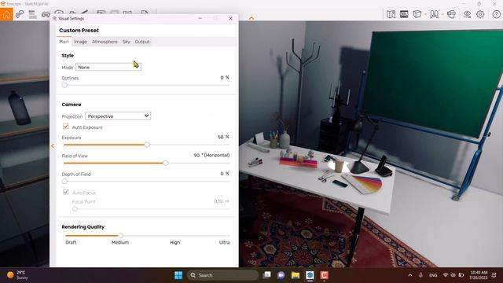Click the Medium quality label
503x283 pixels.
pyautogui.click(x=120, y=242)
